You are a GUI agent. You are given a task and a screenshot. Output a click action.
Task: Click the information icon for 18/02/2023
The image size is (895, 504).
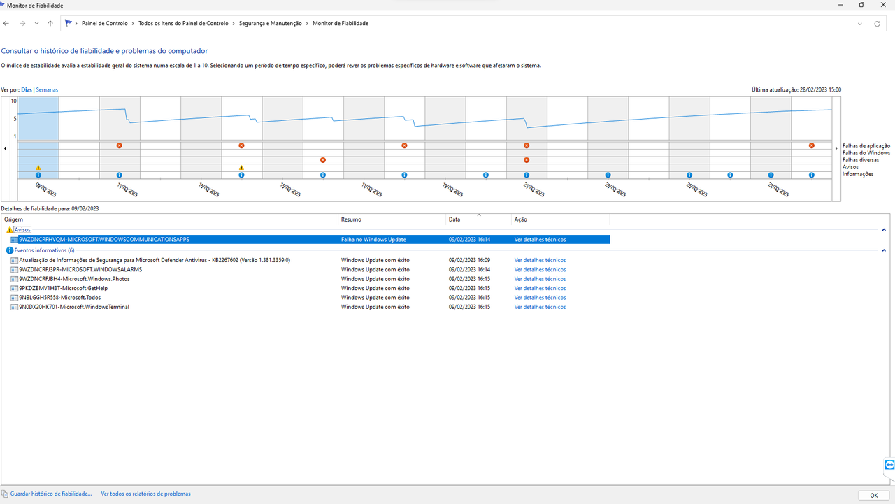pyautogui.click(x=404, y=175)
